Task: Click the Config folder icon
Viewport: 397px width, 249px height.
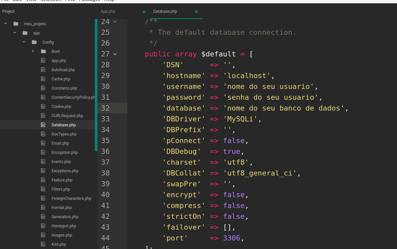Action: (34, 42)
